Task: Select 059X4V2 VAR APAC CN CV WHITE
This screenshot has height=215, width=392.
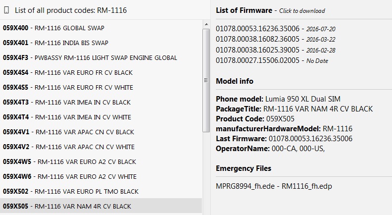Action: pos(101,147)
